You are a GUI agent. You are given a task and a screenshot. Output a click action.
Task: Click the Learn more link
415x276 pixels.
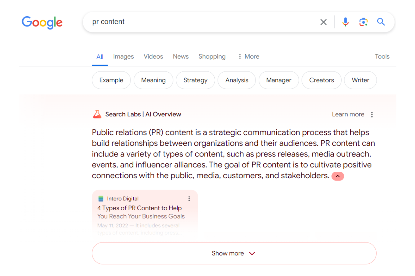point(348,114)
